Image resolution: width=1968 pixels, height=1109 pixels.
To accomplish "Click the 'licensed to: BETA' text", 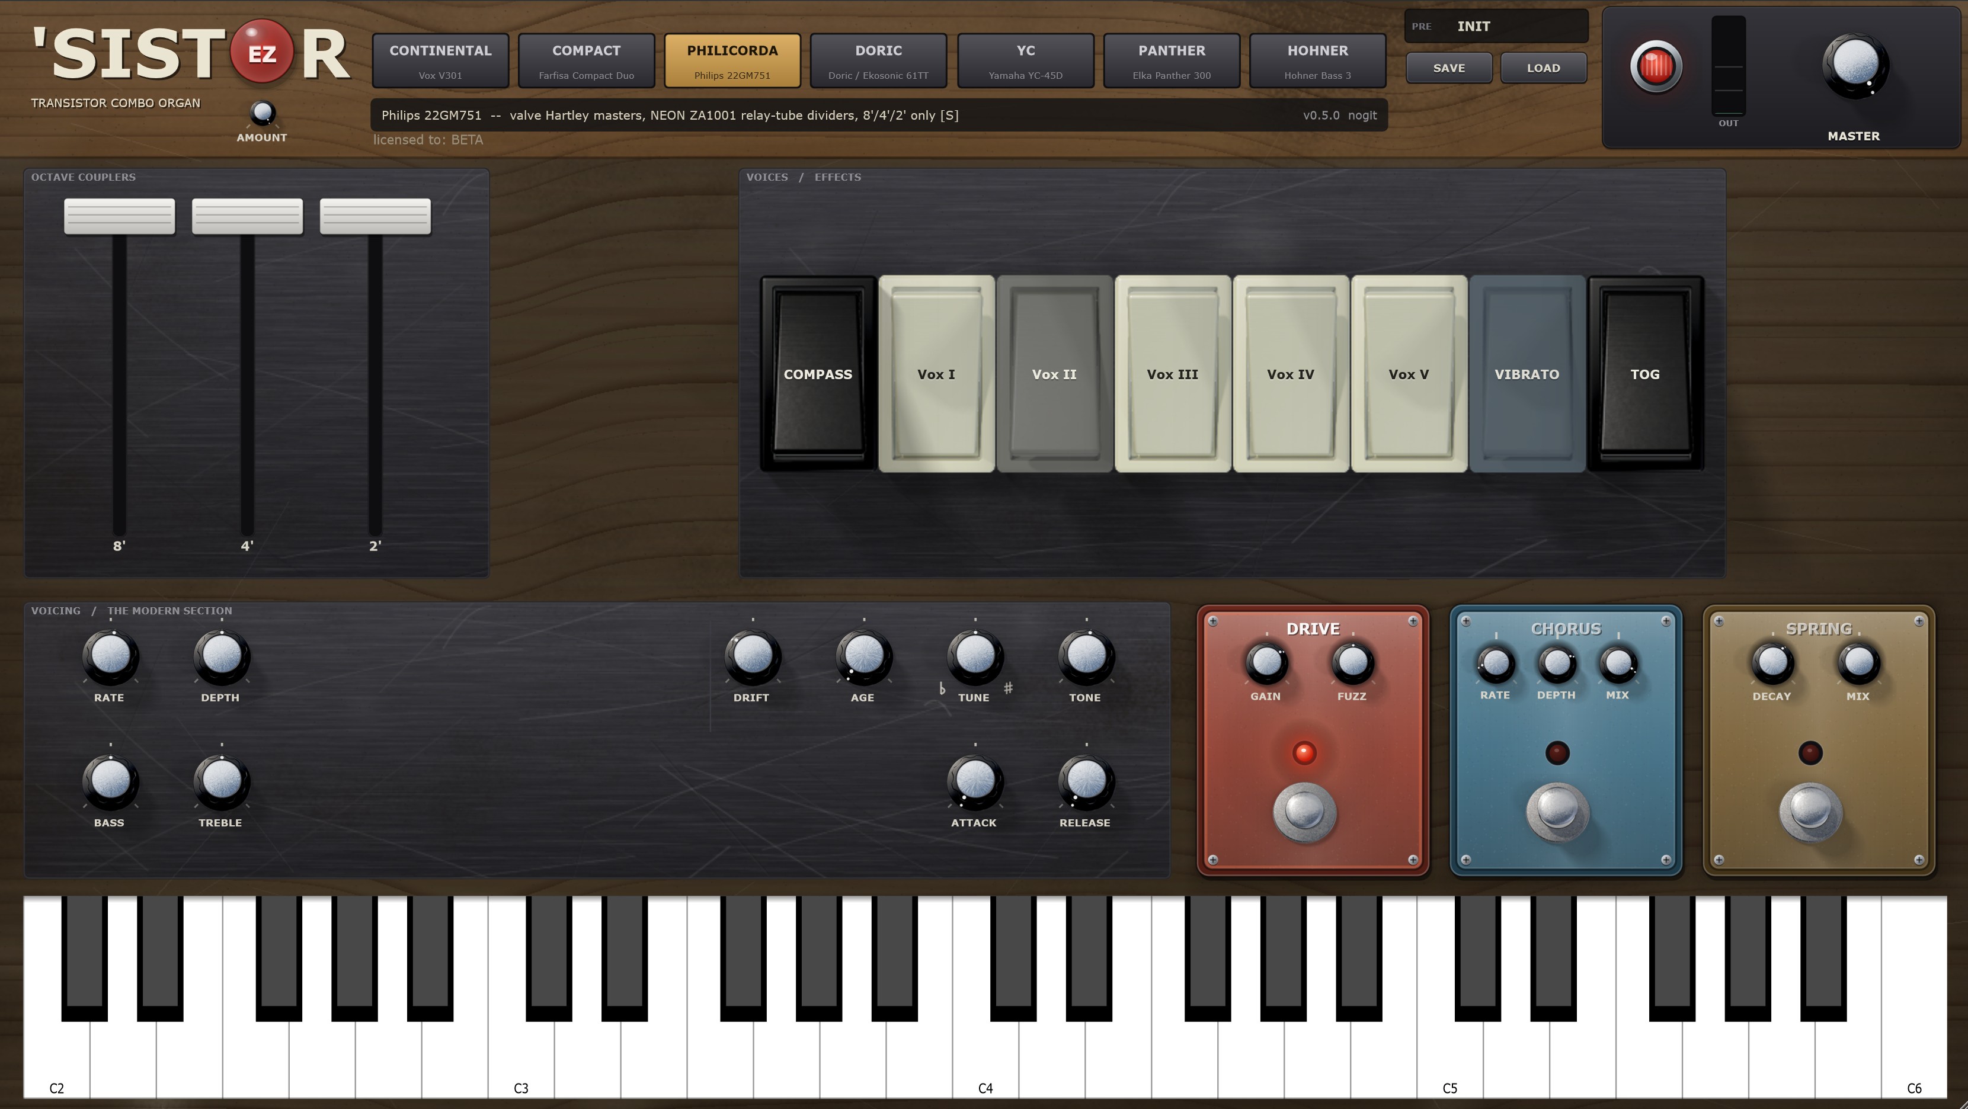I will click(x=428, y=140).
